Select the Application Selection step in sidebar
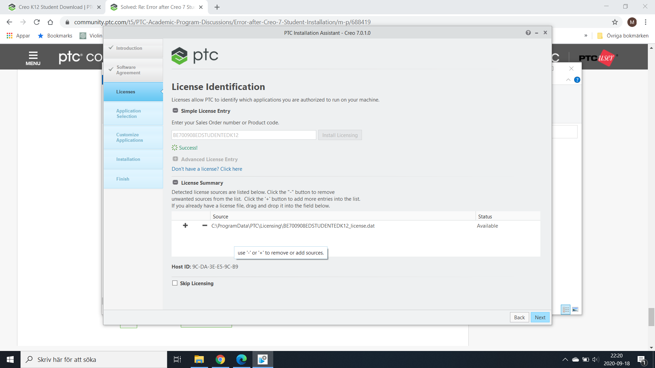 [133, 113]
